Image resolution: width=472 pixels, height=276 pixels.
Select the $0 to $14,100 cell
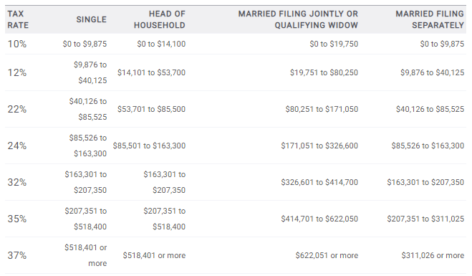[161, 44]
